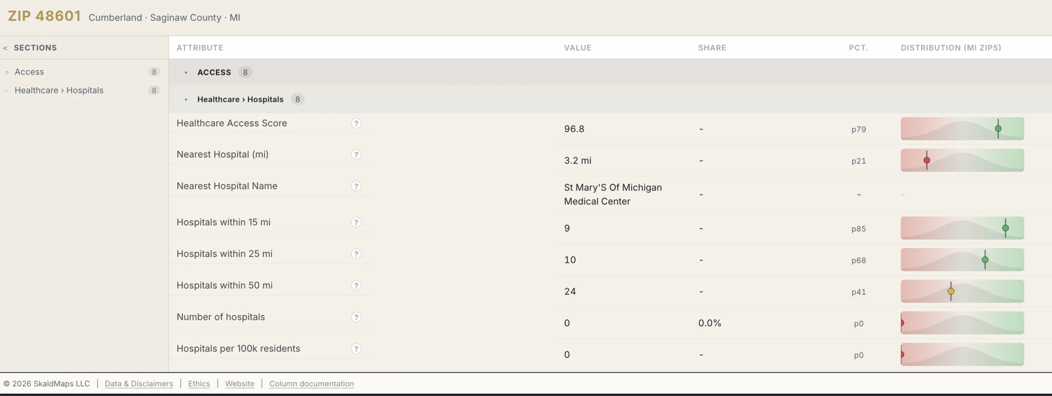The width and height of the screenshot is (1052, 396).
Task: Open help icon for Number of hospitals
Action: [x=356, y=317]
